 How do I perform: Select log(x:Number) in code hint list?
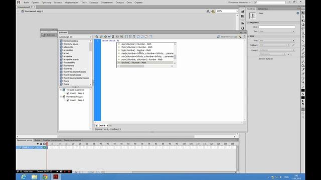tap(145, 50)
